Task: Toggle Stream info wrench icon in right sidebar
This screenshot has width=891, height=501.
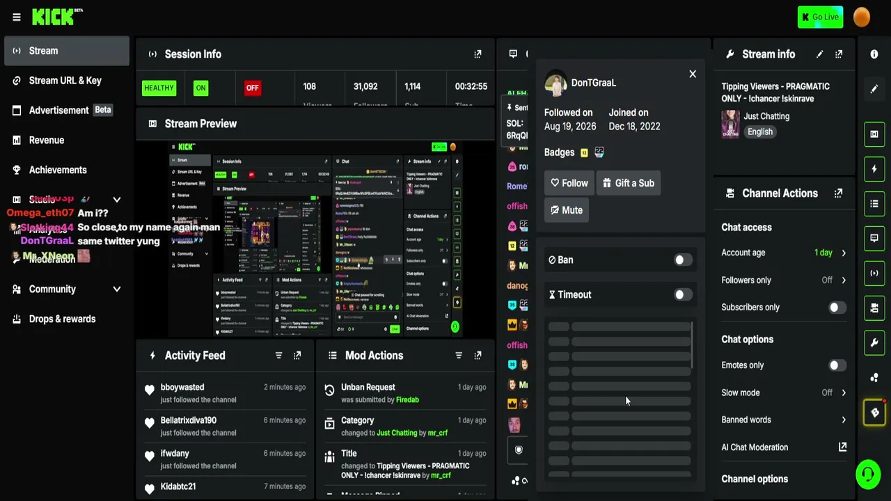Action: coord(874,342)
